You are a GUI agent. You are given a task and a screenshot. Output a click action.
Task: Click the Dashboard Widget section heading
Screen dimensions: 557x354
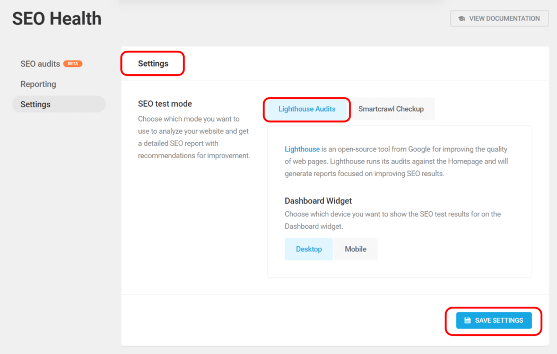coord(318,201)
